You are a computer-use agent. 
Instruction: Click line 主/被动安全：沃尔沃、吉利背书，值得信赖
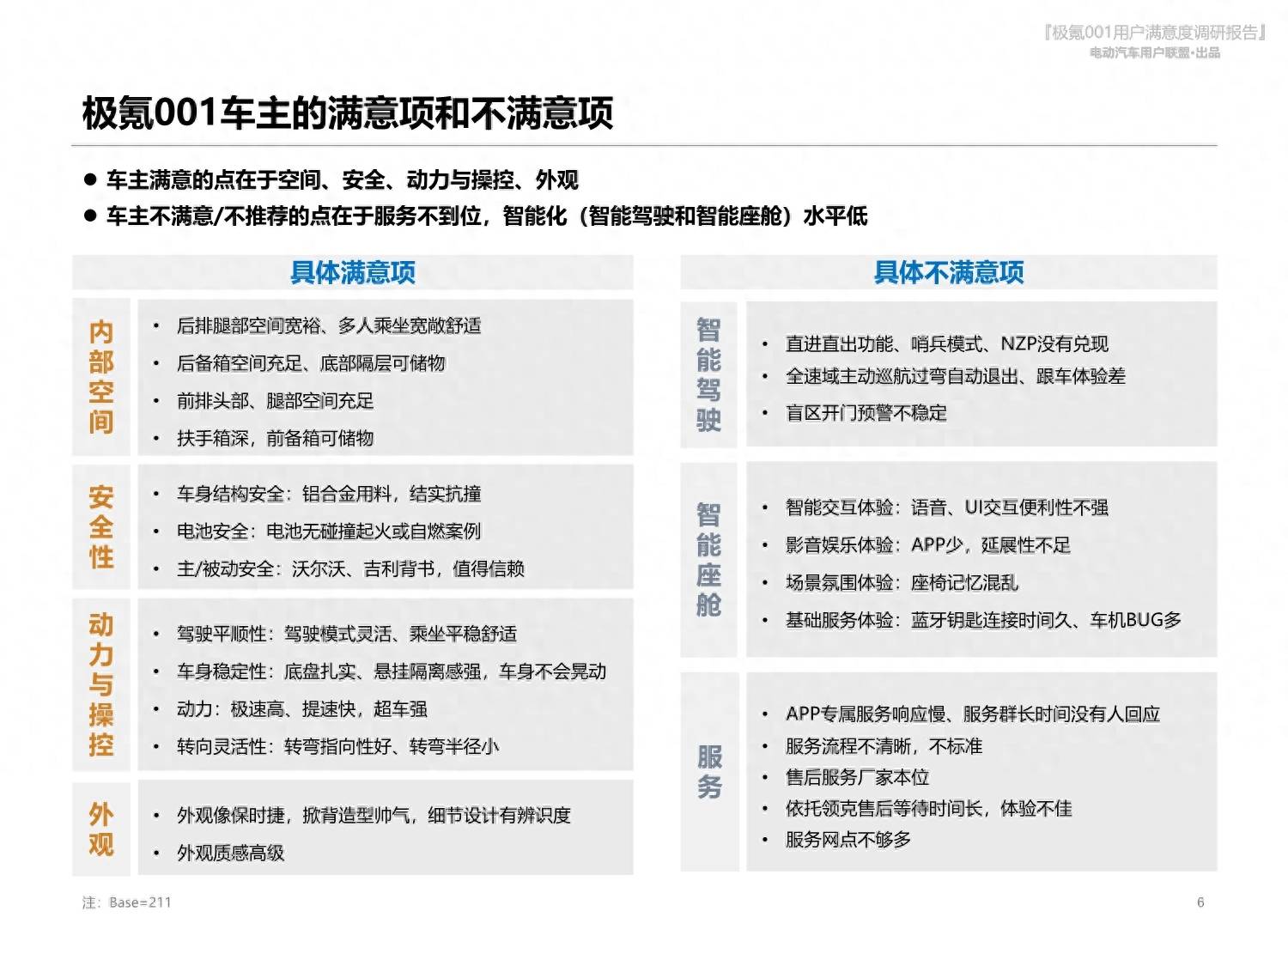click(350, 568)
